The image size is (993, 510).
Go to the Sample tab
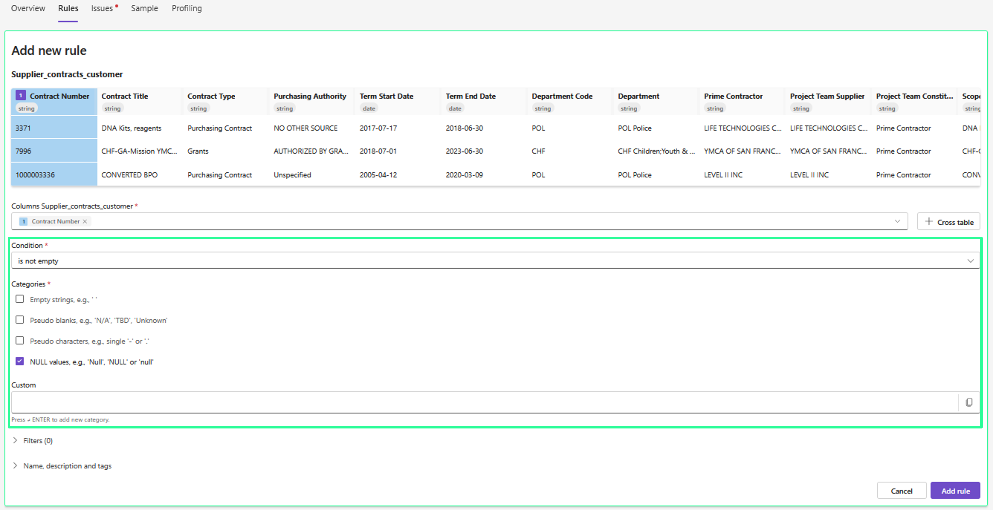pos(144,8)
